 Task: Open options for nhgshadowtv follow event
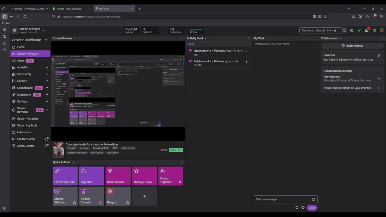(247, 51)
